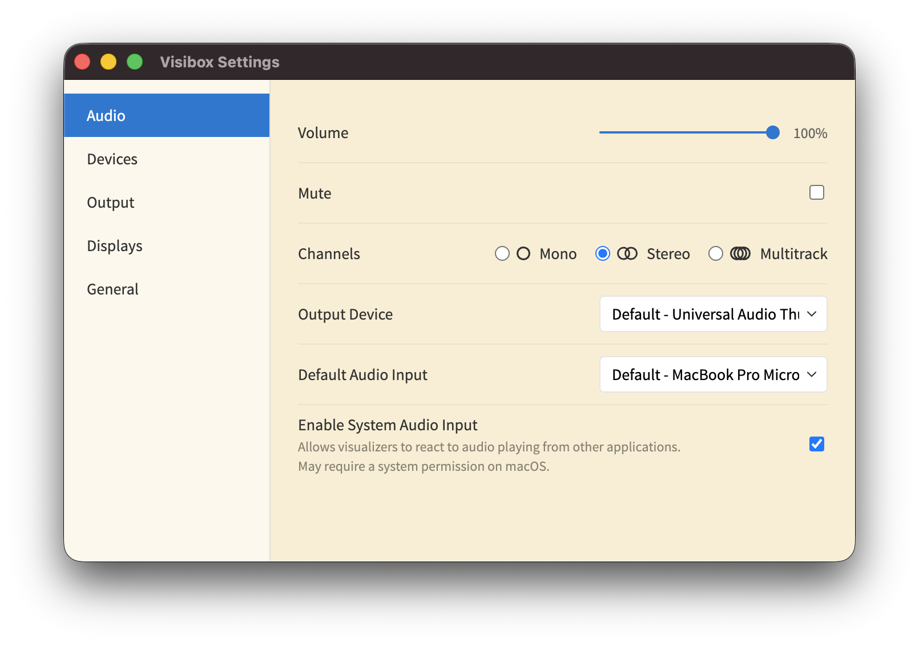This screenshot has width=919, height=646.
Task: Click the double-circle Stereo channel icon
Action: click(627, 253)
